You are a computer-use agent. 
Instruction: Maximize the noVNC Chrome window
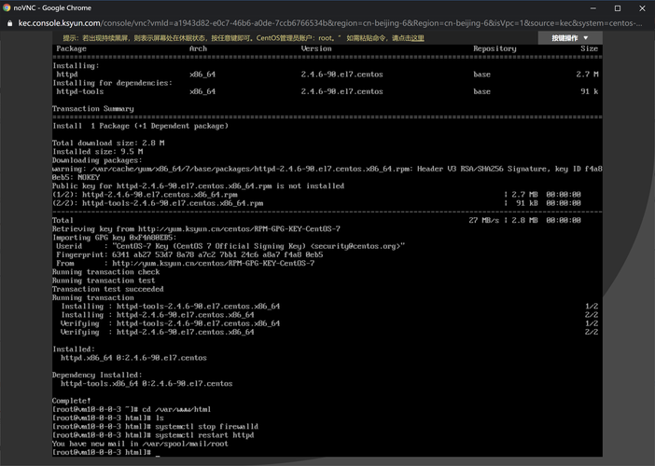pyautogui.click(x=618, y=8)
